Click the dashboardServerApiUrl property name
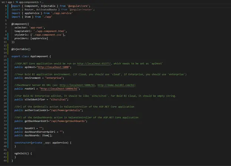 click(x=40, y=132)
